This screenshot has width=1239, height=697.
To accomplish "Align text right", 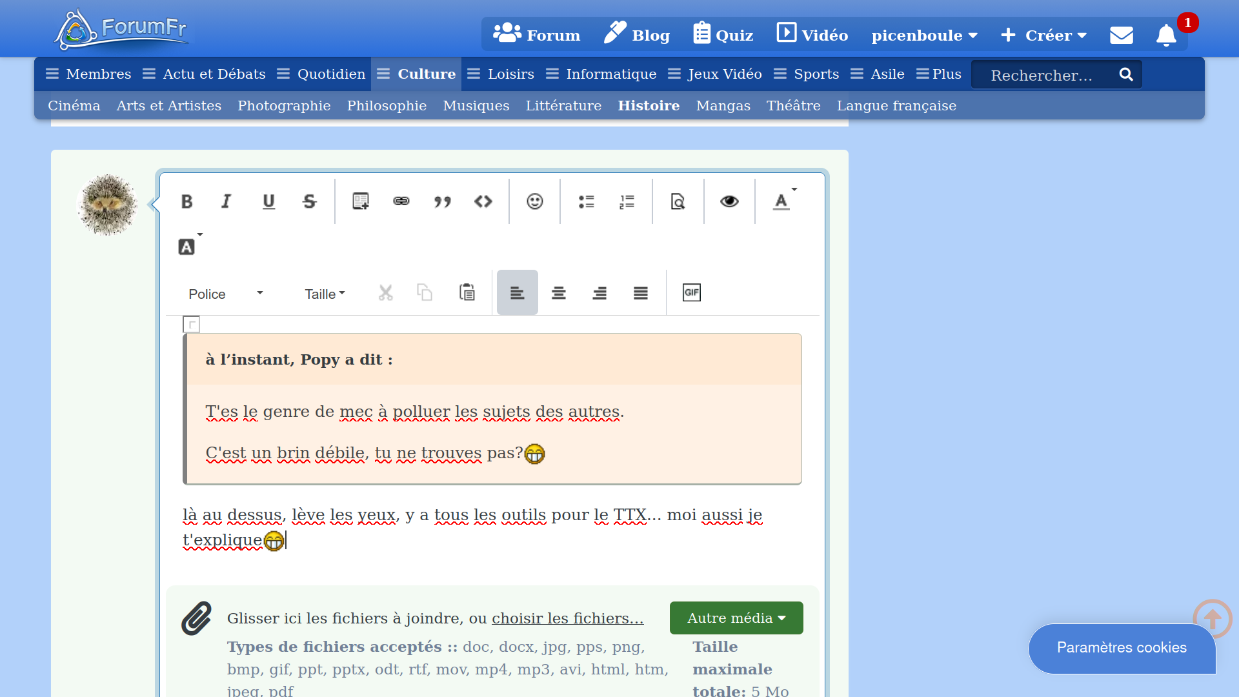I will tap(599, 293).
